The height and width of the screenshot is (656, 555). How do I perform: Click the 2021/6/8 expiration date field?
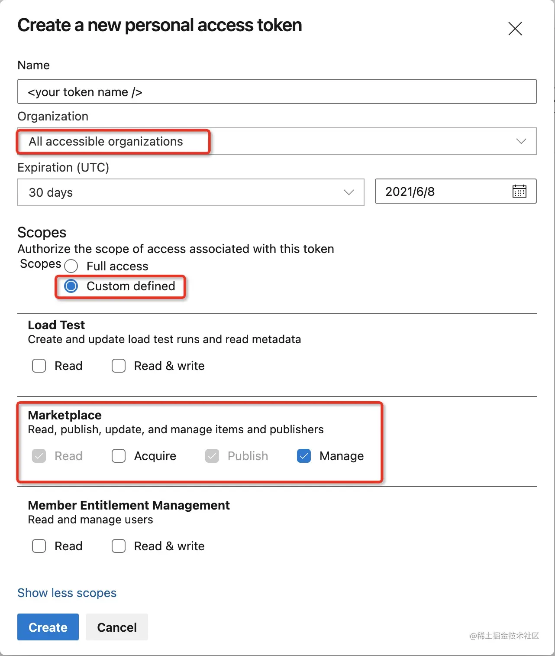455,191
